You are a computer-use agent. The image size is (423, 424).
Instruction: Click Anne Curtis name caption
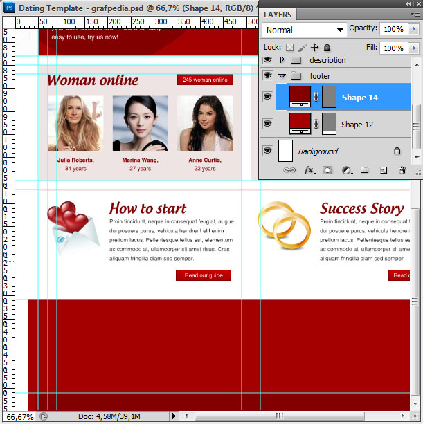(x=205, y=160)
